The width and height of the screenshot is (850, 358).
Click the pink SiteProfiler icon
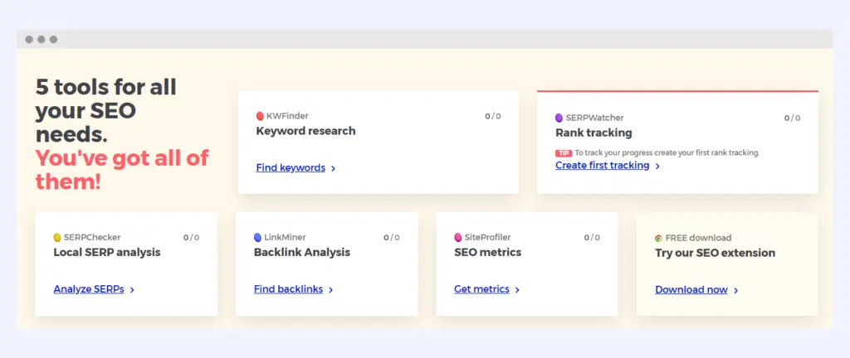coord(458,237)
